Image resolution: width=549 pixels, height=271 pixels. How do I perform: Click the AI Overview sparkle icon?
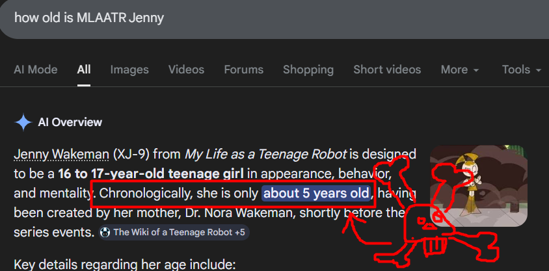(23, 122)
